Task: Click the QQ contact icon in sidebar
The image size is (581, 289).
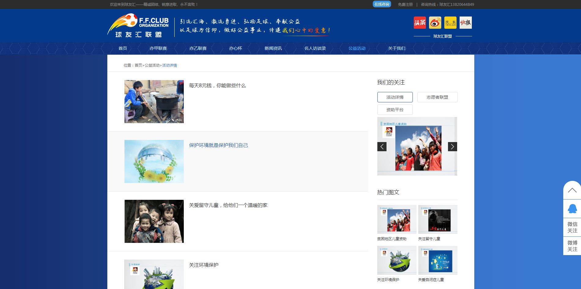Action: tap(572, 209)
